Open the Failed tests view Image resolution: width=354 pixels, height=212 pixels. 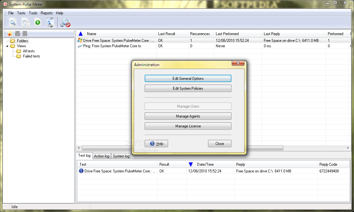pos(31,56)
